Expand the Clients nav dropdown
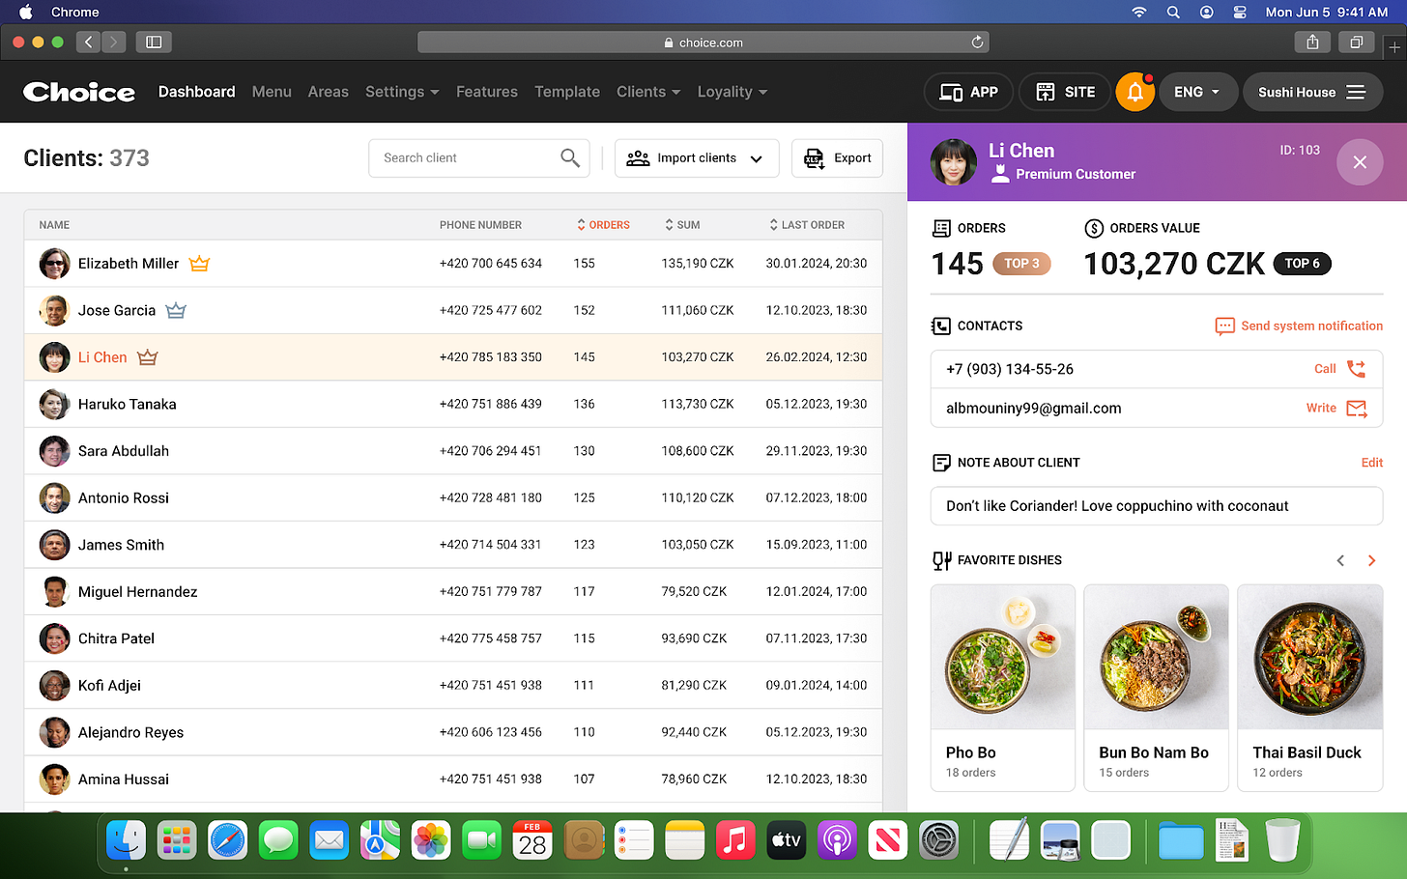The width and height of the screenshot is (1407, 879). coord(648,92)
